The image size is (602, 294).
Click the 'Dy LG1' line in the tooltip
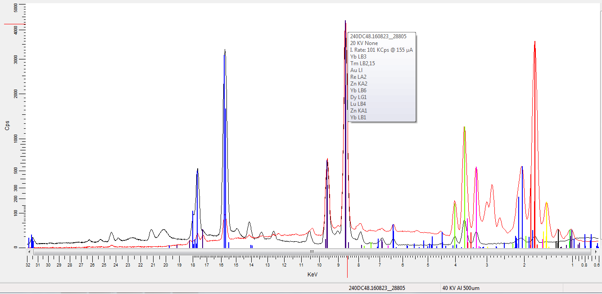click(x=358, y=97)
